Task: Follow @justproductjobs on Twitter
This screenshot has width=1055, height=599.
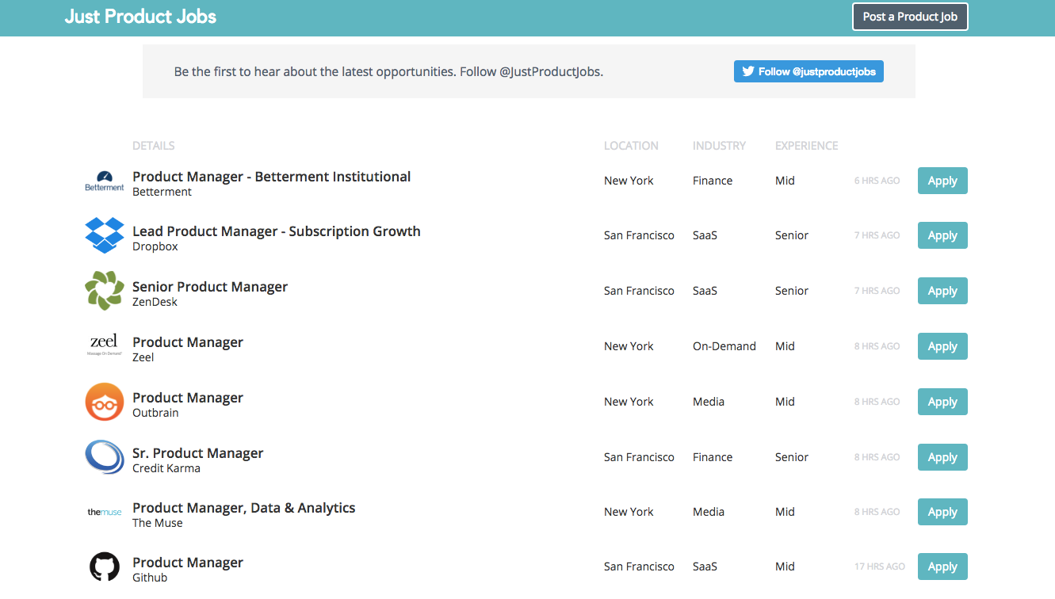Action: (808, 71)
